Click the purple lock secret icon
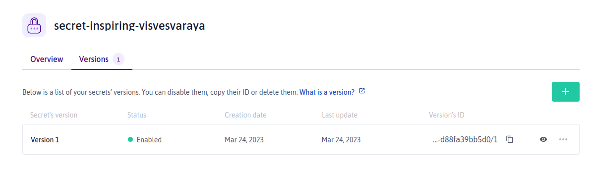594x180 pixels. (x=34, y=25)
